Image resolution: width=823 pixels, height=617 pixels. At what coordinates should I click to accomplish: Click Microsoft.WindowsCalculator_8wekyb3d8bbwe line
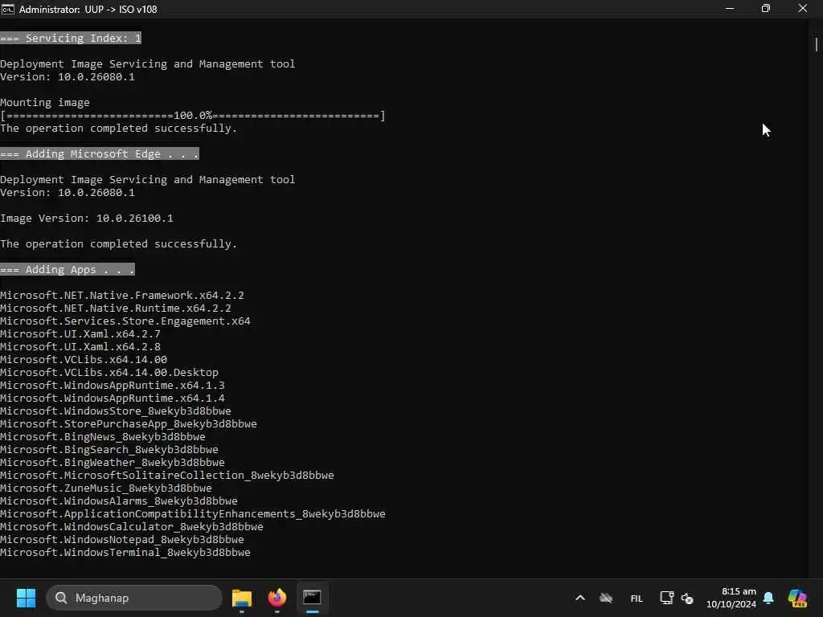(132, 527)
